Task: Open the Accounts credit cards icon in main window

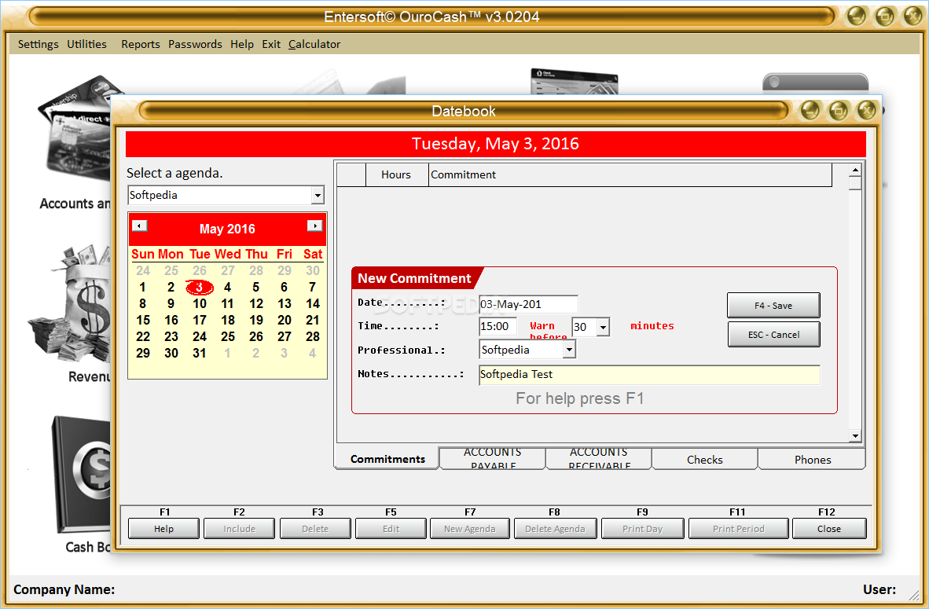Action: click(74, 127)
